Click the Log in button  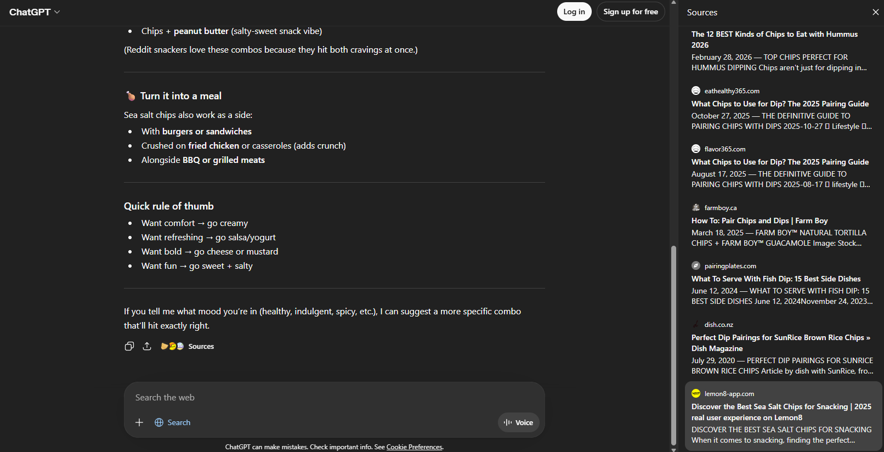click(574, 12)
